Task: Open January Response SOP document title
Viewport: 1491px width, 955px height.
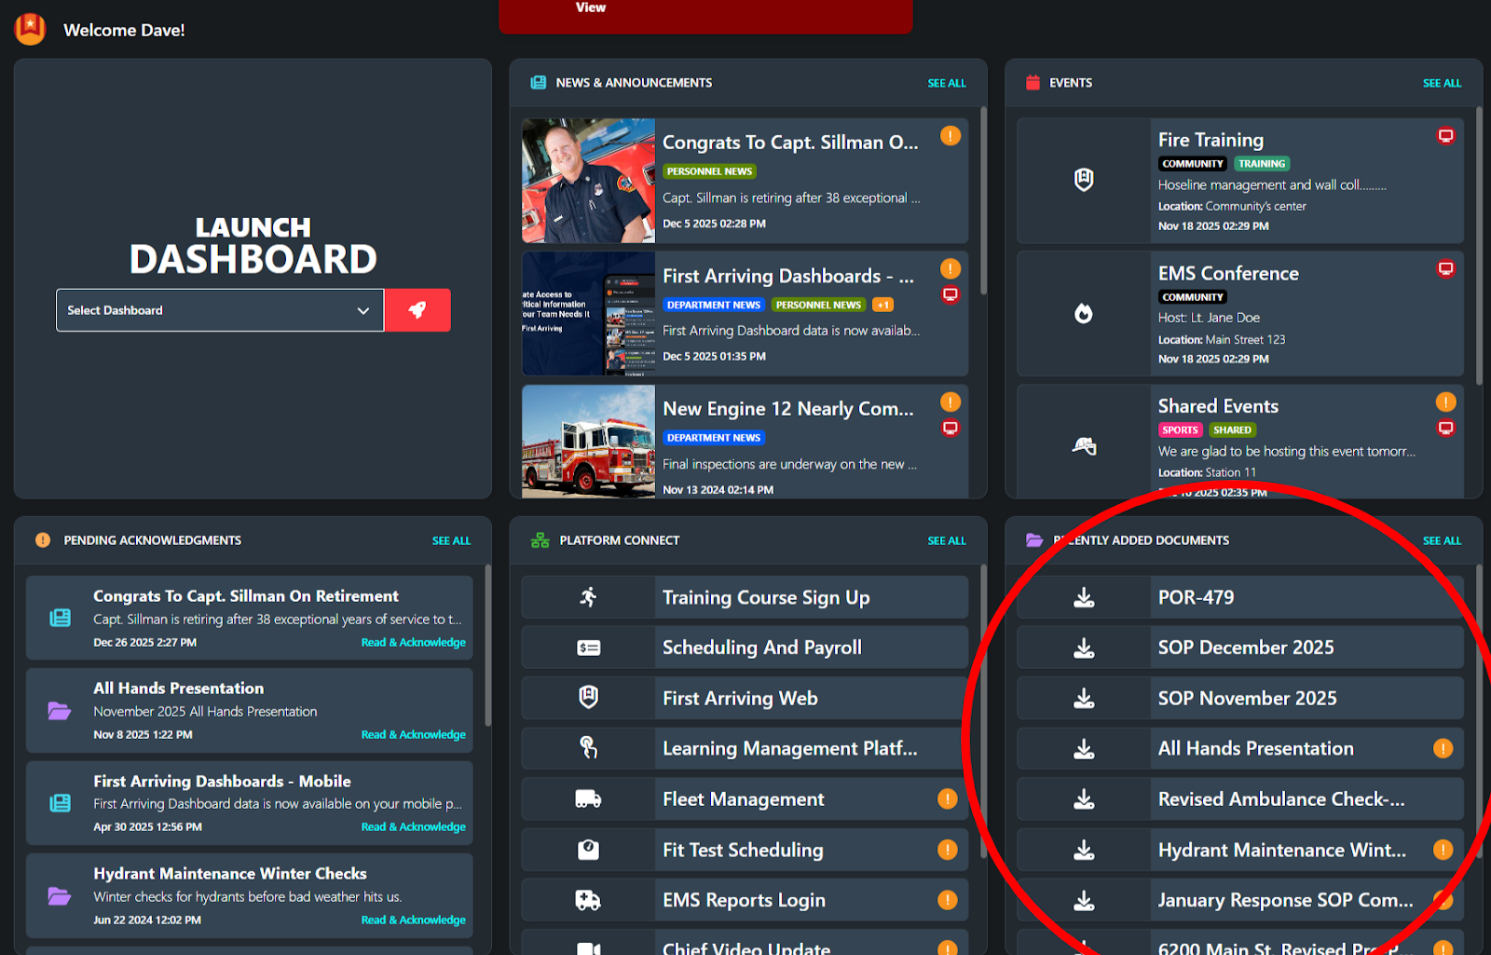Action: (x=1285, y=900)
